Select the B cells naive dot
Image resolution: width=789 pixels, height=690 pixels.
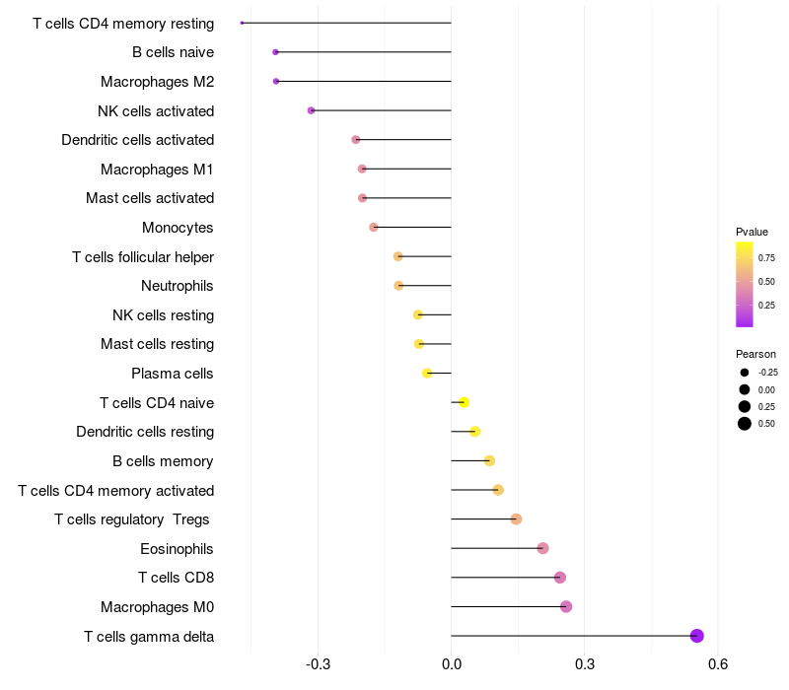click(275, 52)
